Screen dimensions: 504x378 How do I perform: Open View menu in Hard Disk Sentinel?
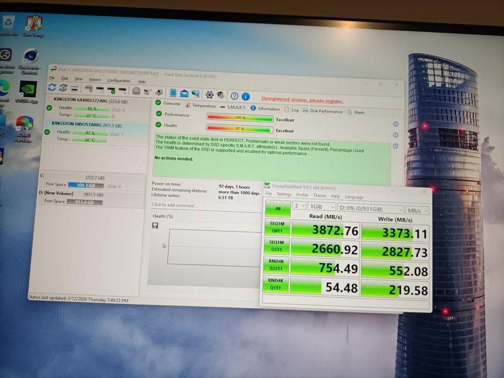pos(78,79)
